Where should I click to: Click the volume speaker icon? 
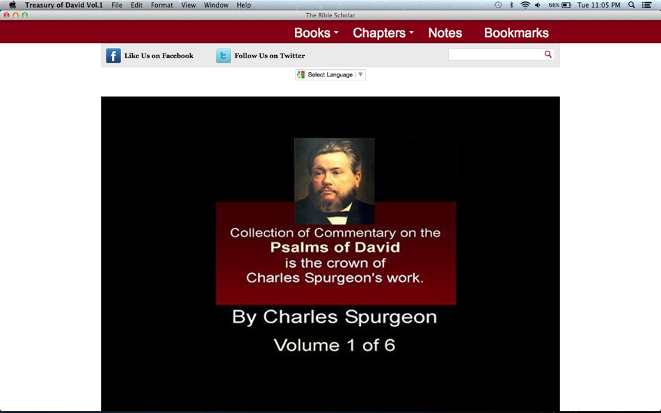538,5
